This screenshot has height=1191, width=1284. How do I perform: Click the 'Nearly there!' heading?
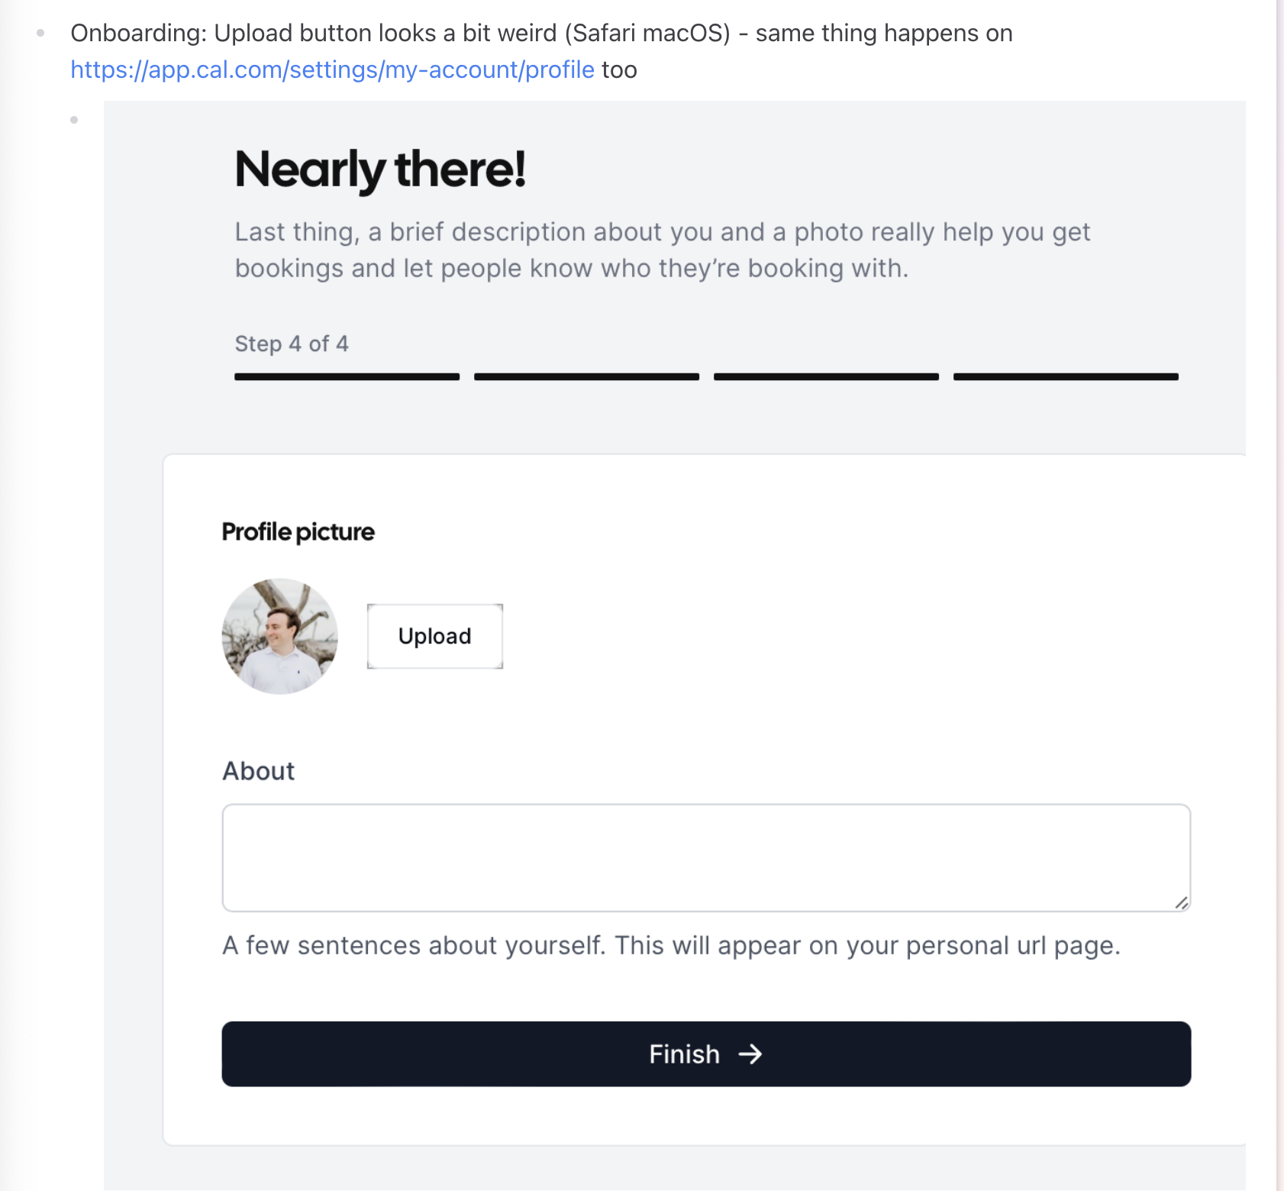point(381,169)
